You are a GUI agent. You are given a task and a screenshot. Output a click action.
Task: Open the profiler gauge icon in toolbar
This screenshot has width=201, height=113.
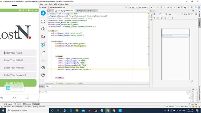[168, 8]
